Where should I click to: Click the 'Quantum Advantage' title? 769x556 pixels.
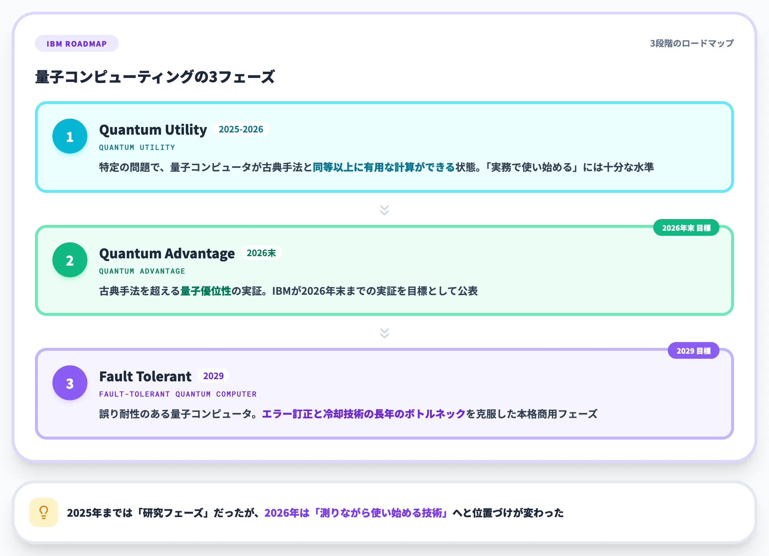pyautogui.click(x=167, y=253)
